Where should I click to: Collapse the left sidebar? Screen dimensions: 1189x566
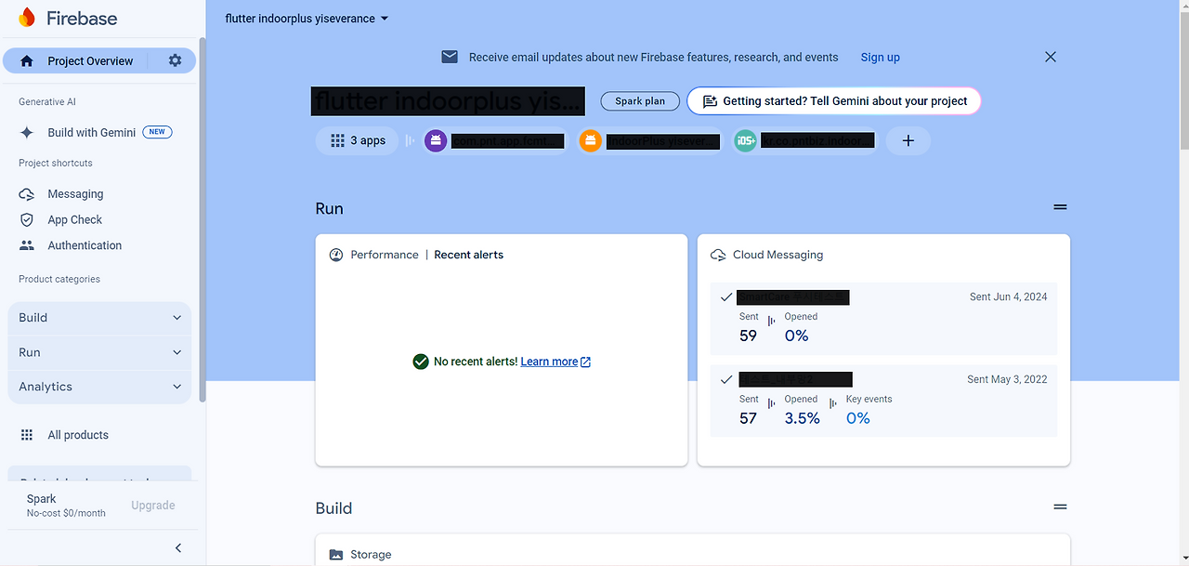pos(177,547)
